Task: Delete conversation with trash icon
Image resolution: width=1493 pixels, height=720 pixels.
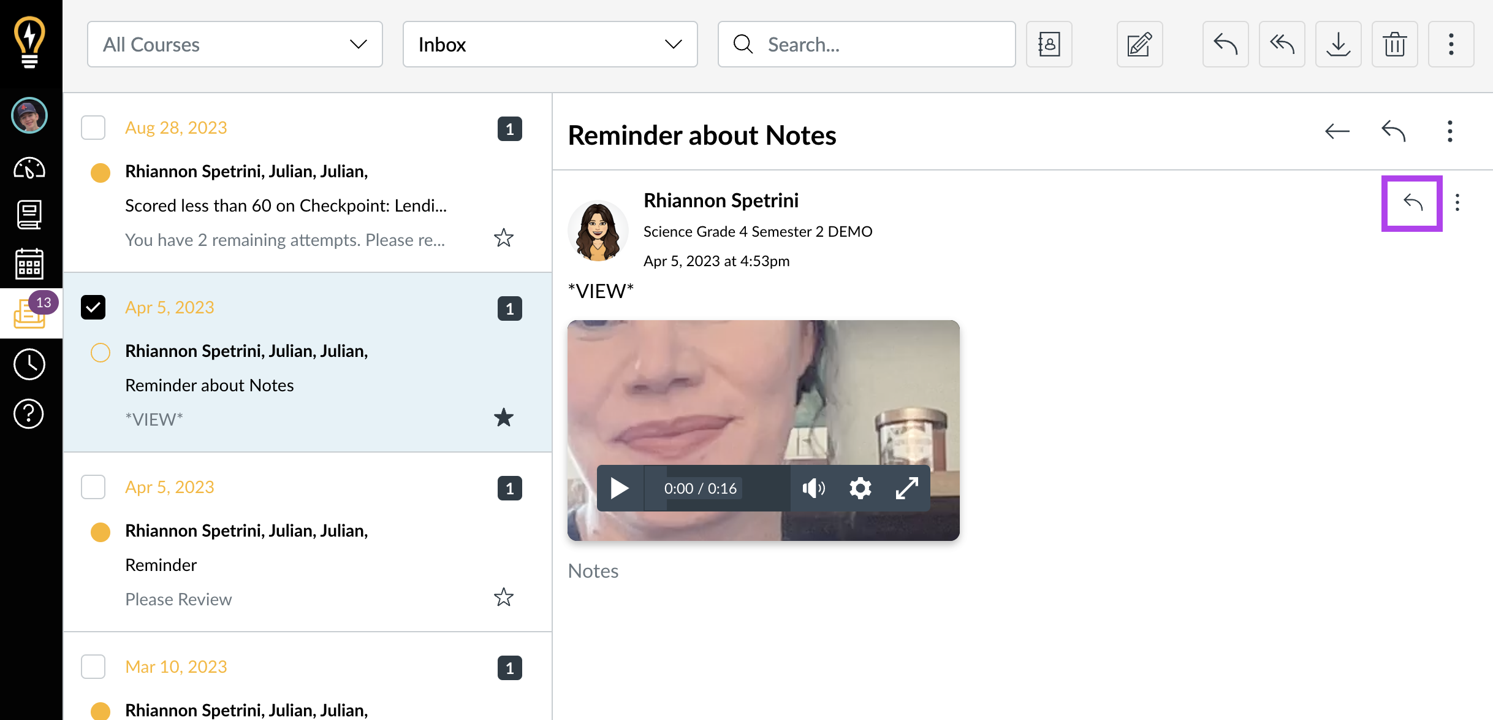Action: click(x=1394, y=44)
